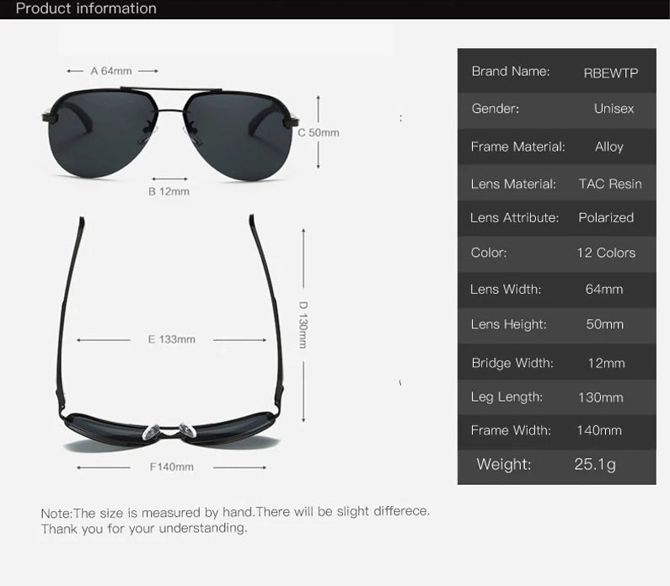Click the 12 Colors value
This screenshot has height=586, width=670.
[x=606, y=253]
